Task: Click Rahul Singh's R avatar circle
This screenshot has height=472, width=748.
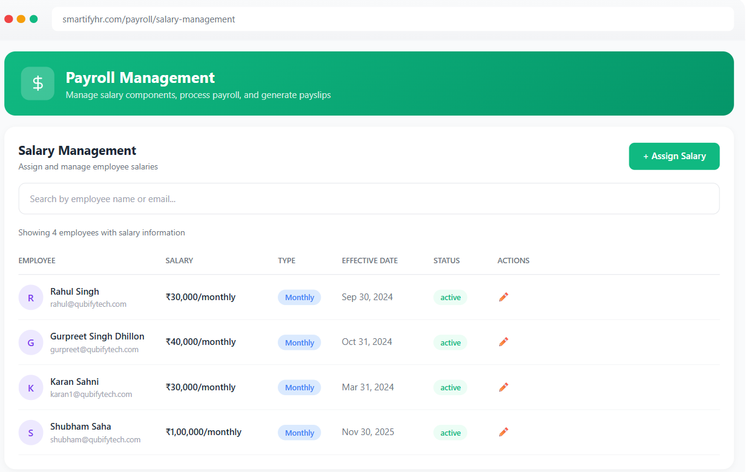Action: [x=31, y=298]
